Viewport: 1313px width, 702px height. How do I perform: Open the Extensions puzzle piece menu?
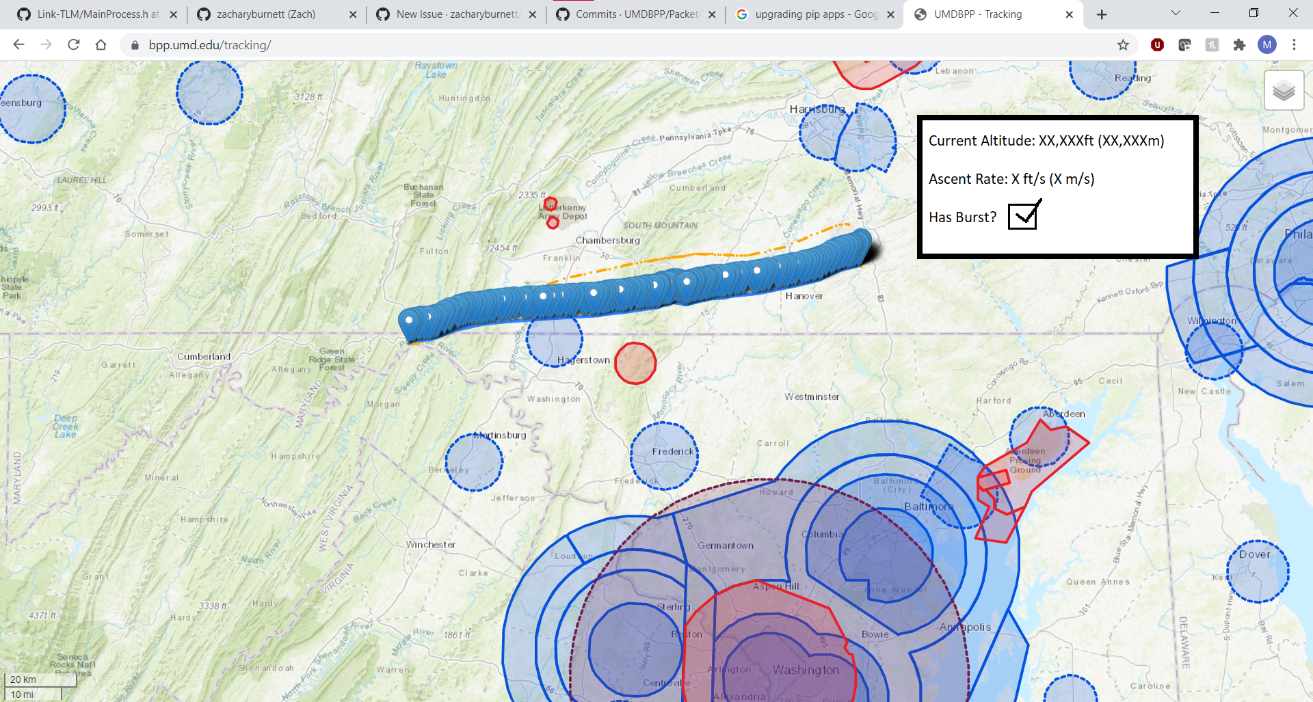[x=1239, y=44]
